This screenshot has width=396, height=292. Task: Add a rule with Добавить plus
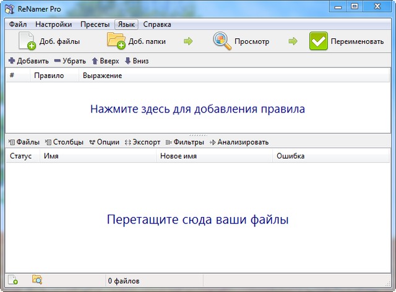[28, 61]
